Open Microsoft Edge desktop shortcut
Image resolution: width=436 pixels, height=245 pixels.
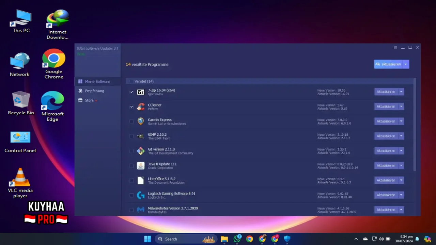tap(52, 106)
